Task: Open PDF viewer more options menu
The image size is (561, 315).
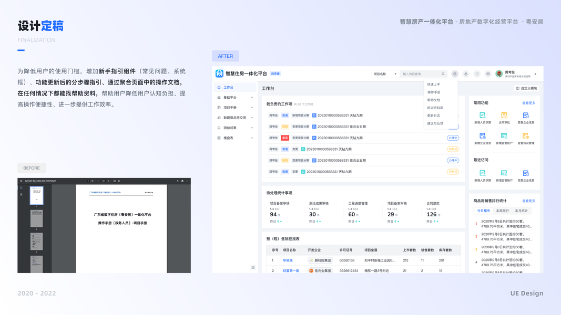Action: (x=187, y=181)
